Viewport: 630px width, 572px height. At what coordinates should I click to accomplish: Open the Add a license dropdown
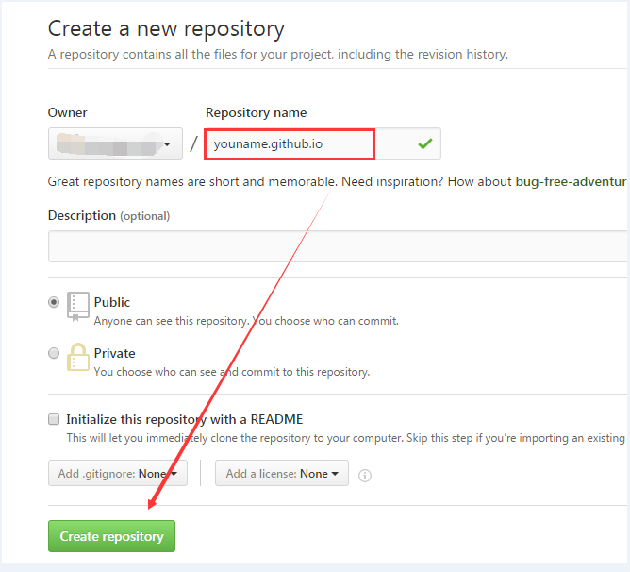(x=282, y=473)
